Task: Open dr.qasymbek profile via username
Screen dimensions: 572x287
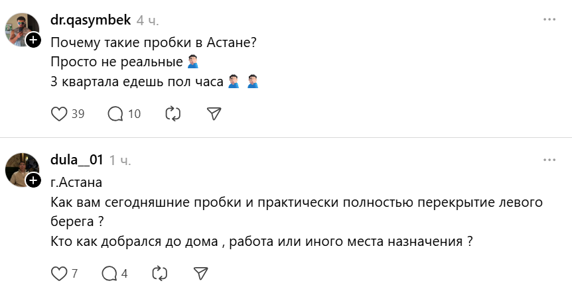Action: [90, 20]
